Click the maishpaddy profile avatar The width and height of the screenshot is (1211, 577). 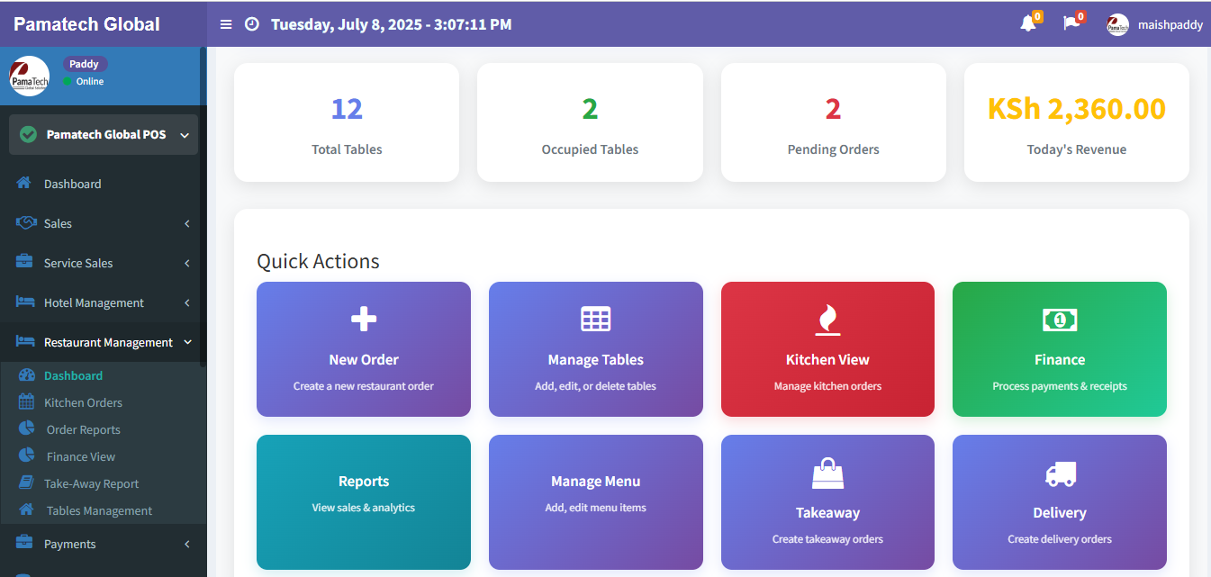1117,24
